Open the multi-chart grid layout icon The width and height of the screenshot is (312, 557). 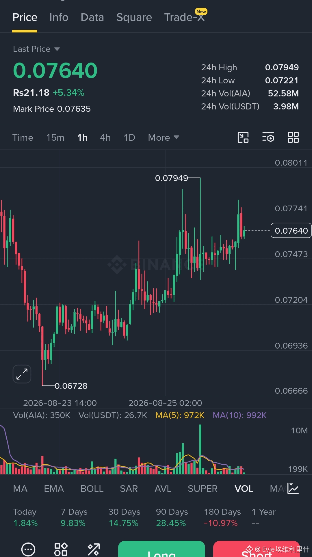click(293, 138)
